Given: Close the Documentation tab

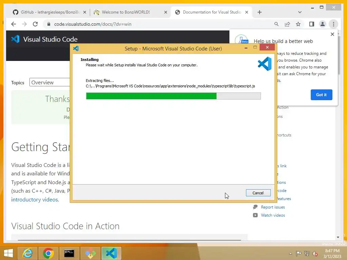Looking at the screenshot, I should click(x=247, y=13).
